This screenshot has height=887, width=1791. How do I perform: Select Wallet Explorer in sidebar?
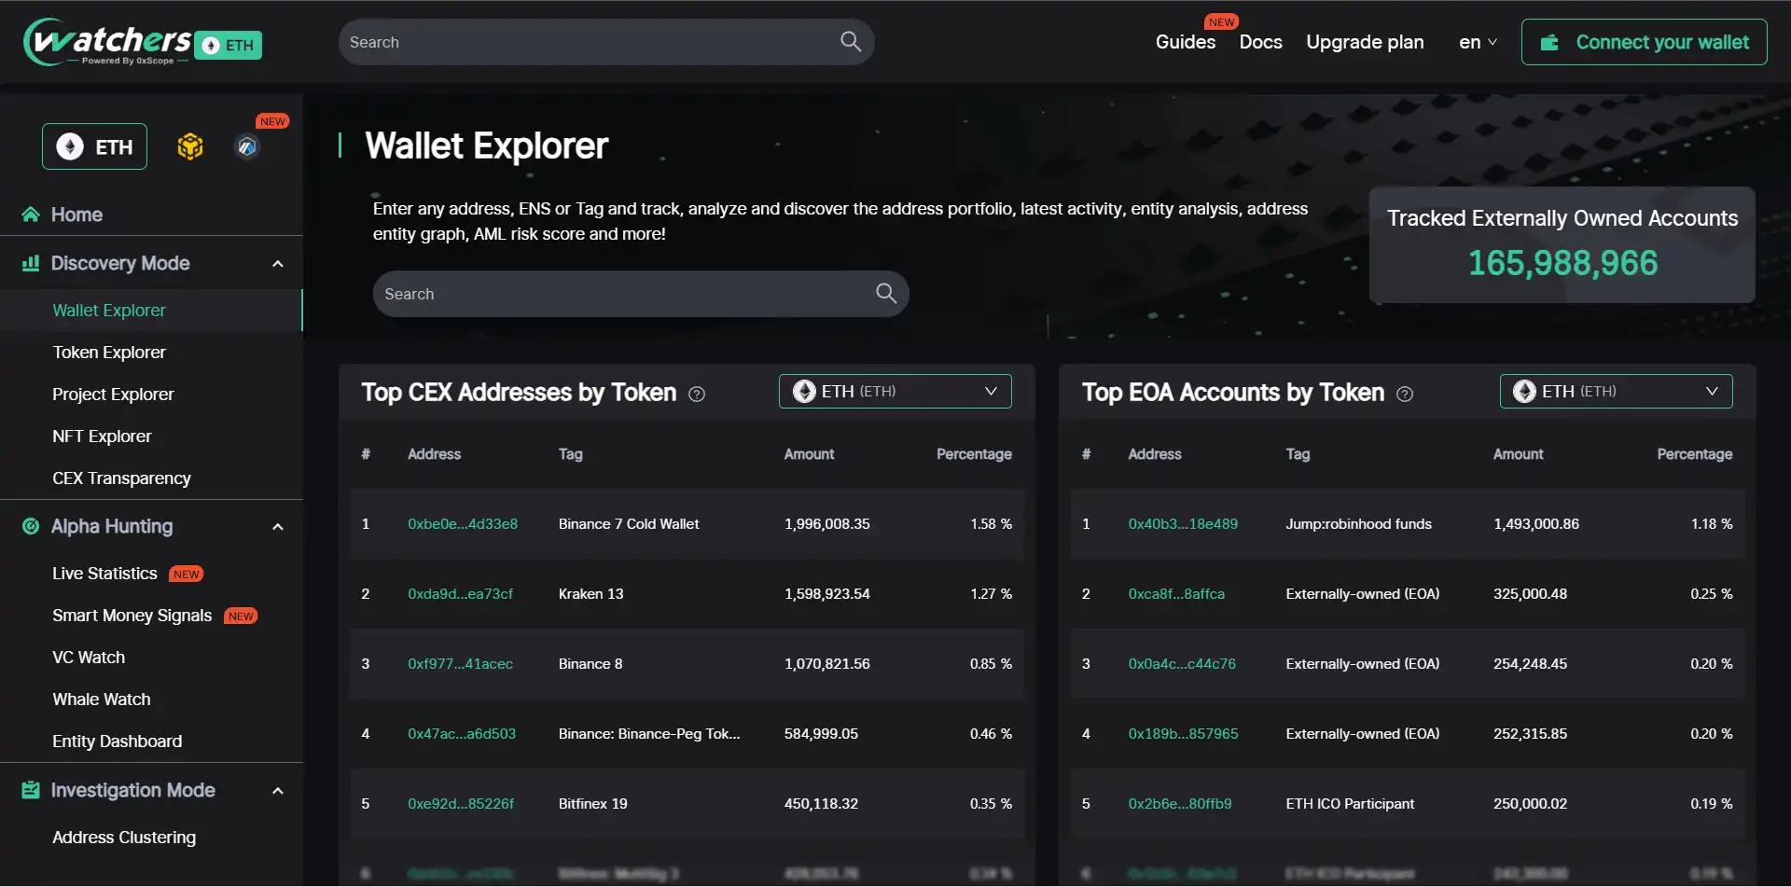click(x=109, y=311)
